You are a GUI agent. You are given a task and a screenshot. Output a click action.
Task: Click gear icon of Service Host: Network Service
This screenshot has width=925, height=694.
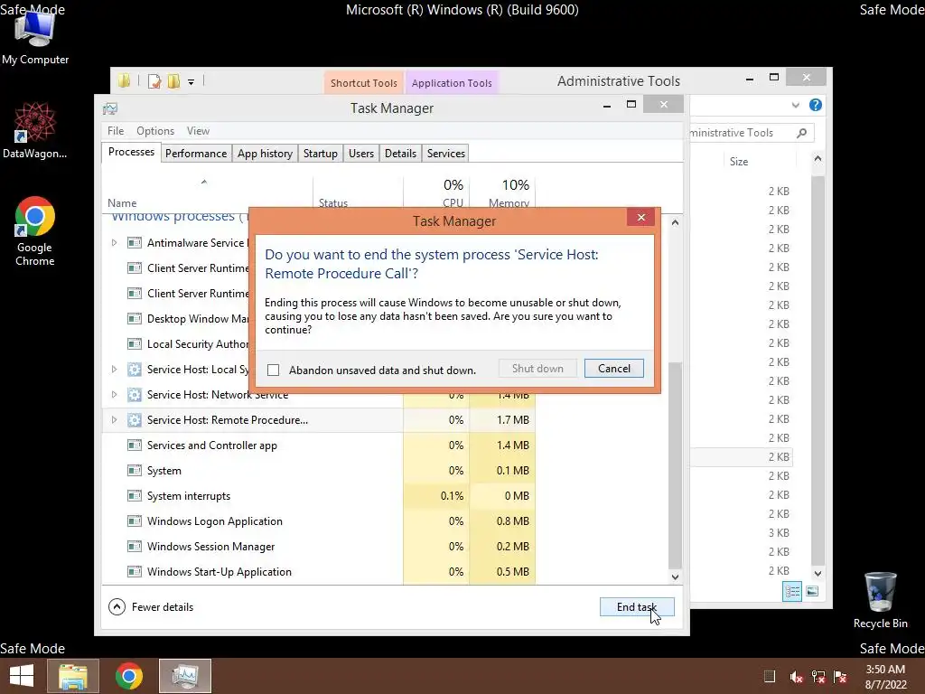[135, 395]
